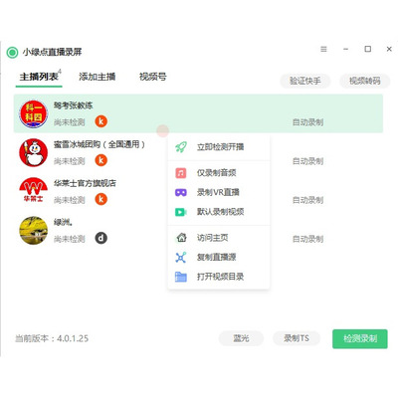Viewport: 398px width, 398px height.
Task: Click the music note icon for 仅录制音频
Action: click(181, 173)
